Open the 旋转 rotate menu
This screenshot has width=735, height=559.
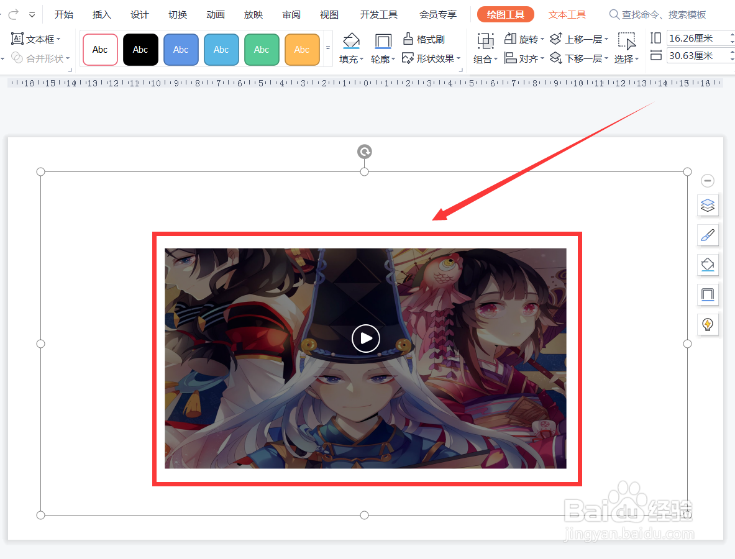pos(524,39)
